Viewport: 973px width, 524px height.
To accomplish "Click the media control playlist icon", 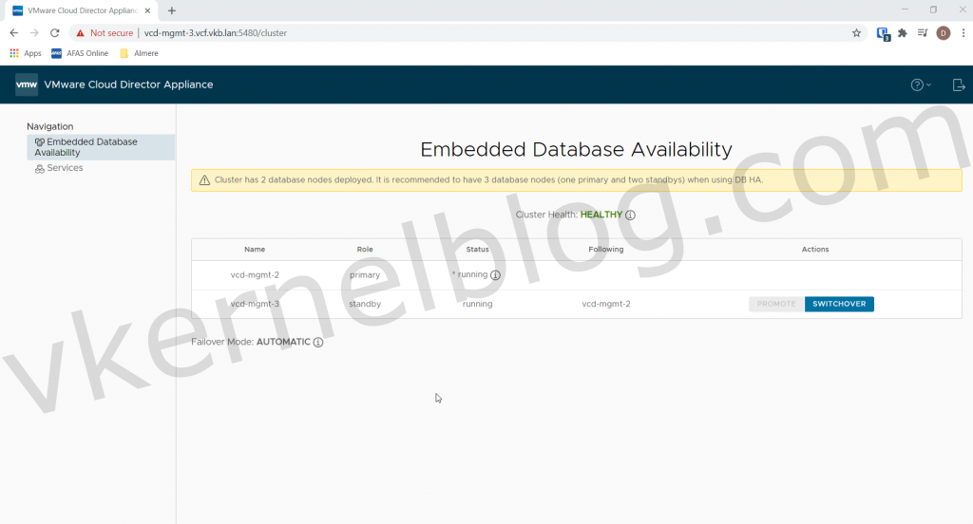I will coord(923,33).
